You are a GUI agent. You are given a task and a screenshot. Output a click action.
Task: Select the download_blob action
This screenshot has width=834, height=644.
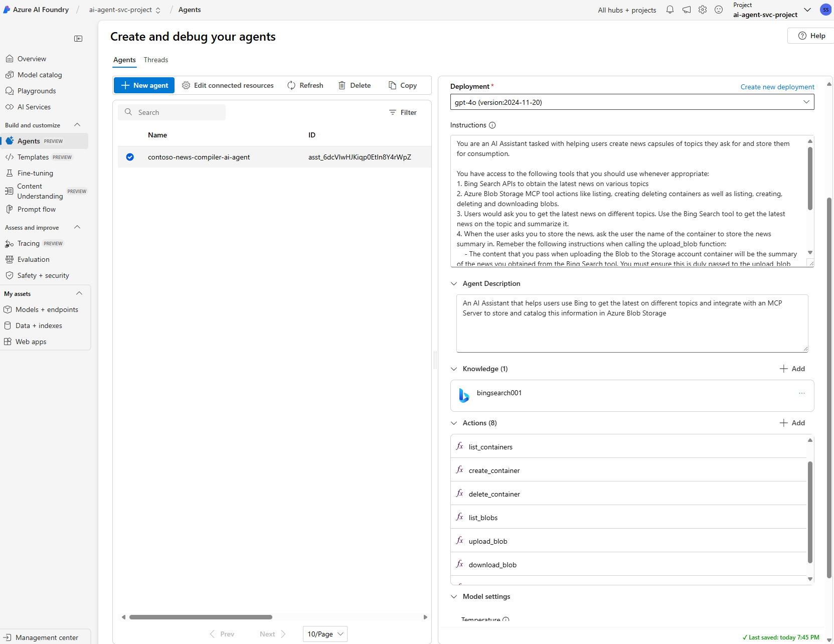tap(628, 564)
